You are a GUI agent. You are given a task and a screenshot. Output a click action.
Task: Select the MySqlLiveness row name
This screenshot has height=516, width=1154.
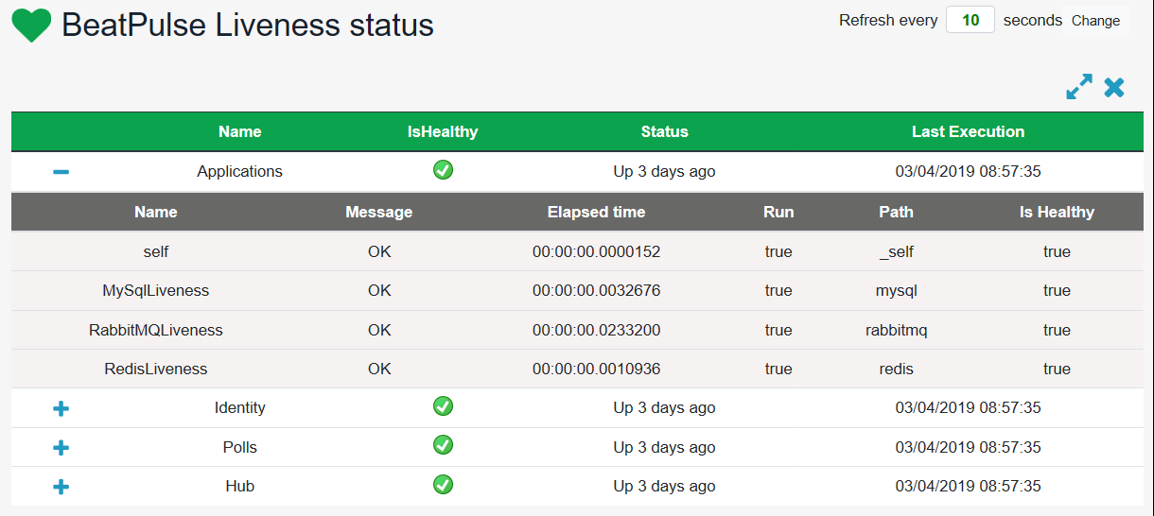pos(155,290)
